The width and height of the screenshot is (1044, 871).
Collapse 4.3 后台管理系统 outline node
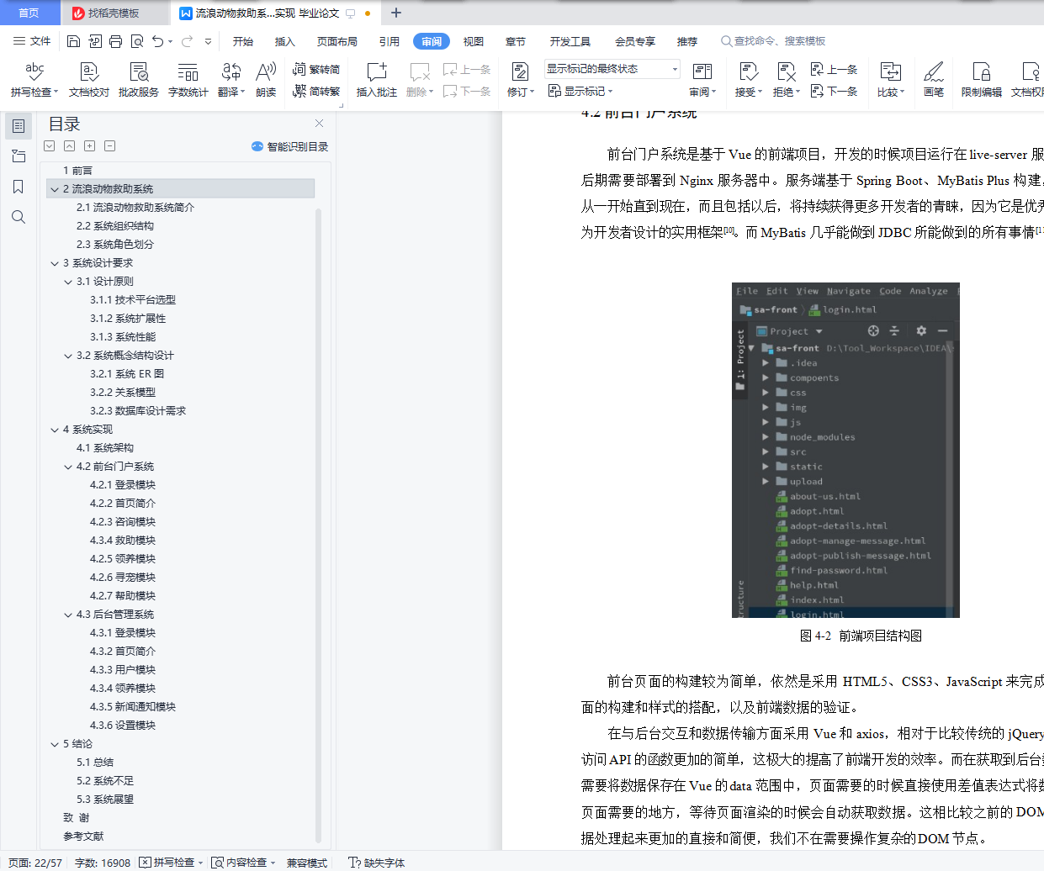click(68, 615)
